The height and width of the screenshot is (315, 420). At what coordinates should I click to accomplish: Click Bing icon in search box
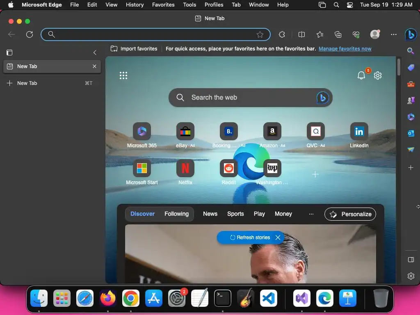322,98
